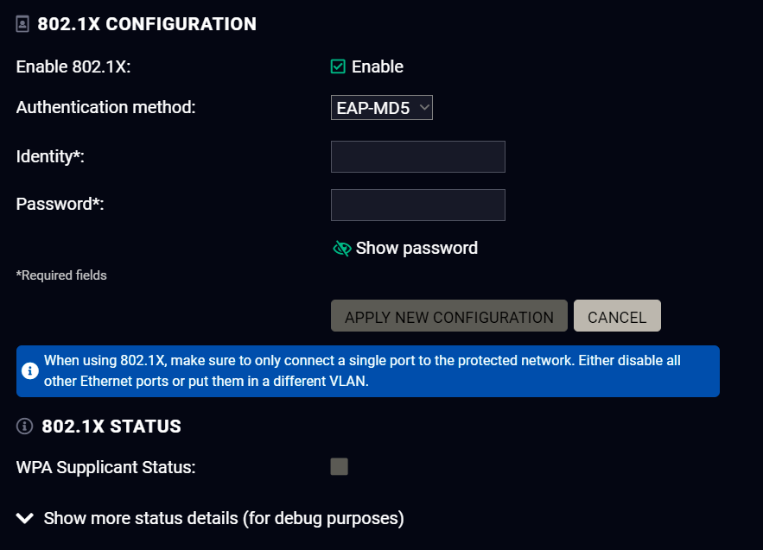Expand Show more status details section
The image size is (763, 550).
(x=224, y=518)
